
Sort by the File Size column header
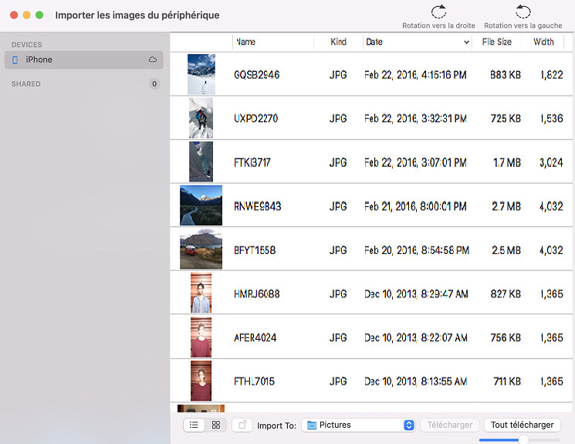click(497, 42)
